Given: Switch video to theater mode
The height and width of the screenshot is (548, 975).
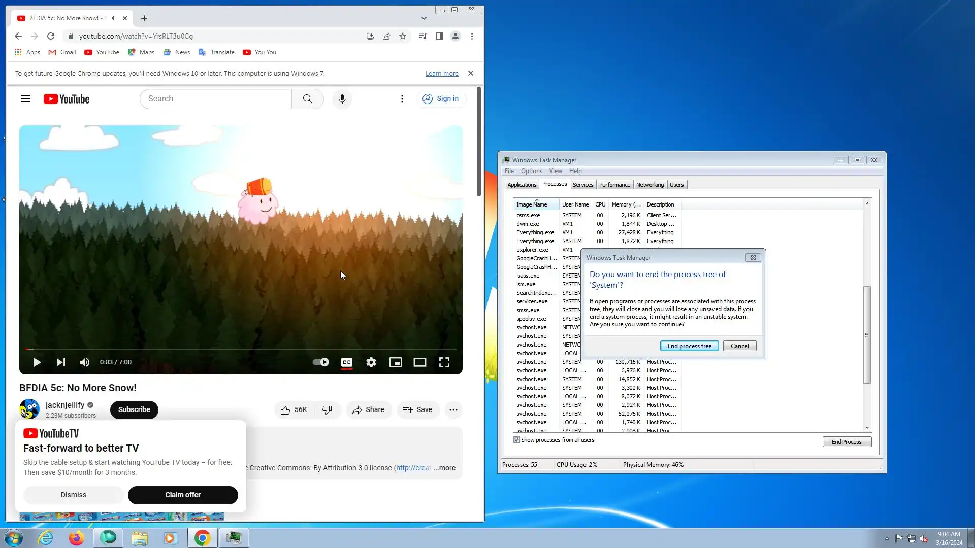Looking at the screenshot, I should point(420,362).
